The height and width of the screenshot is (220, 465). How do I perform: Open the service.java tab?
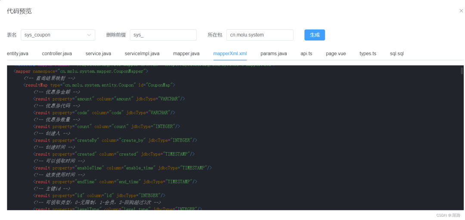point(98,53)
